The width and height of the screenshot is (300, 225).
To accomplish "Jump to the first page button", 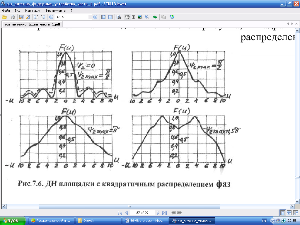I will click(120, 213).
